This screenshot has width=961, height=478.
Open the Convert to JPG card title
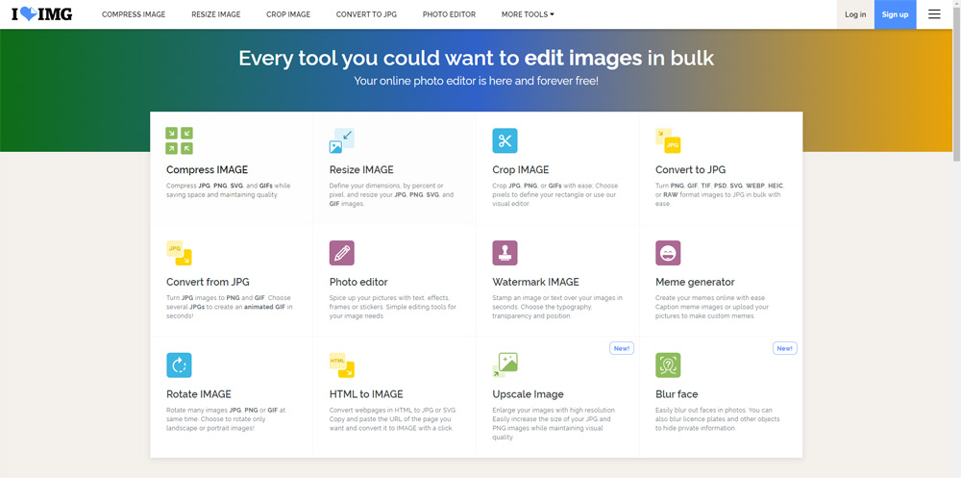(x=690, y=170)
